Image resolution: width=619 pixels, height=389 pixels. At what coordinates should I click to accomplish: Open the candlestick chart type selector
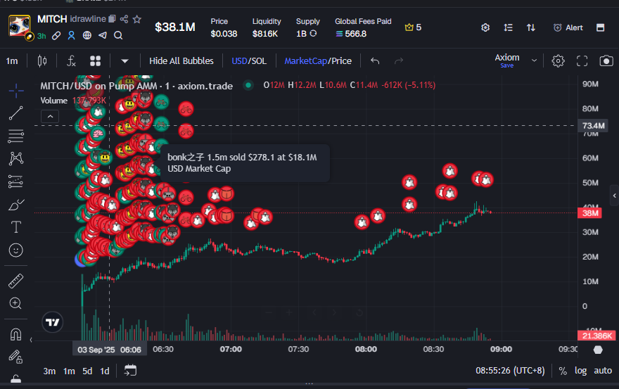42,60
